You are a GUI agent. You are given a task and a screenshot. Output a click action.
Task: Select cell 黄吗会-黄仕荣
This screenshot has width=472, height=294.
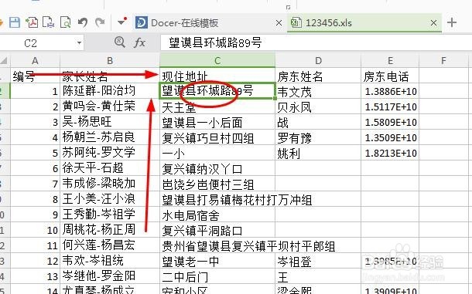click(110, 106)
